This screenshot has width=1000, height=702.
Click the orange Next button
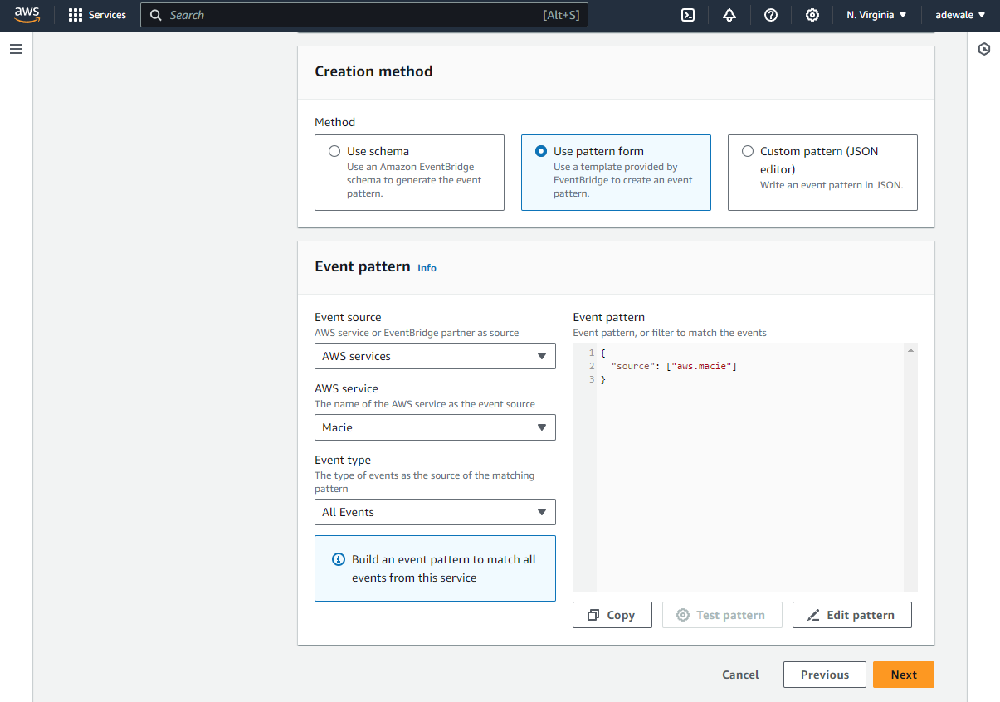coord(903,675)
